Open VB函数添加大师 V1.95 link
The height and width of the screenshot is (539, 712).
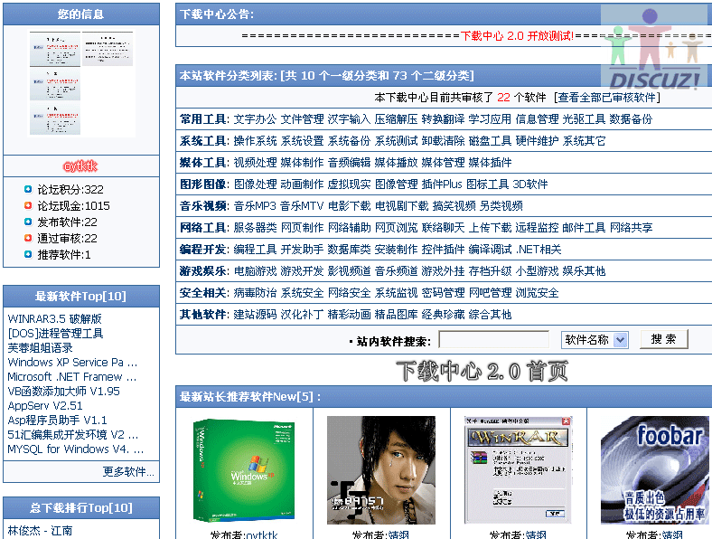click(63, 392)
